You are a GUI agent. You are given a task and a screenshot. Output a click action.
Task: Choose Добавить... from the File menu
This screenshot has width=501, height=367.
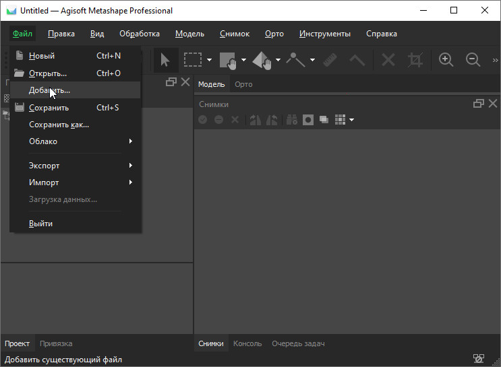[49, 90]
